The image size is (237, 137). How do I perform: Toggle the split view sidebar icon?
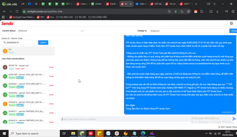tap(211, 11)
